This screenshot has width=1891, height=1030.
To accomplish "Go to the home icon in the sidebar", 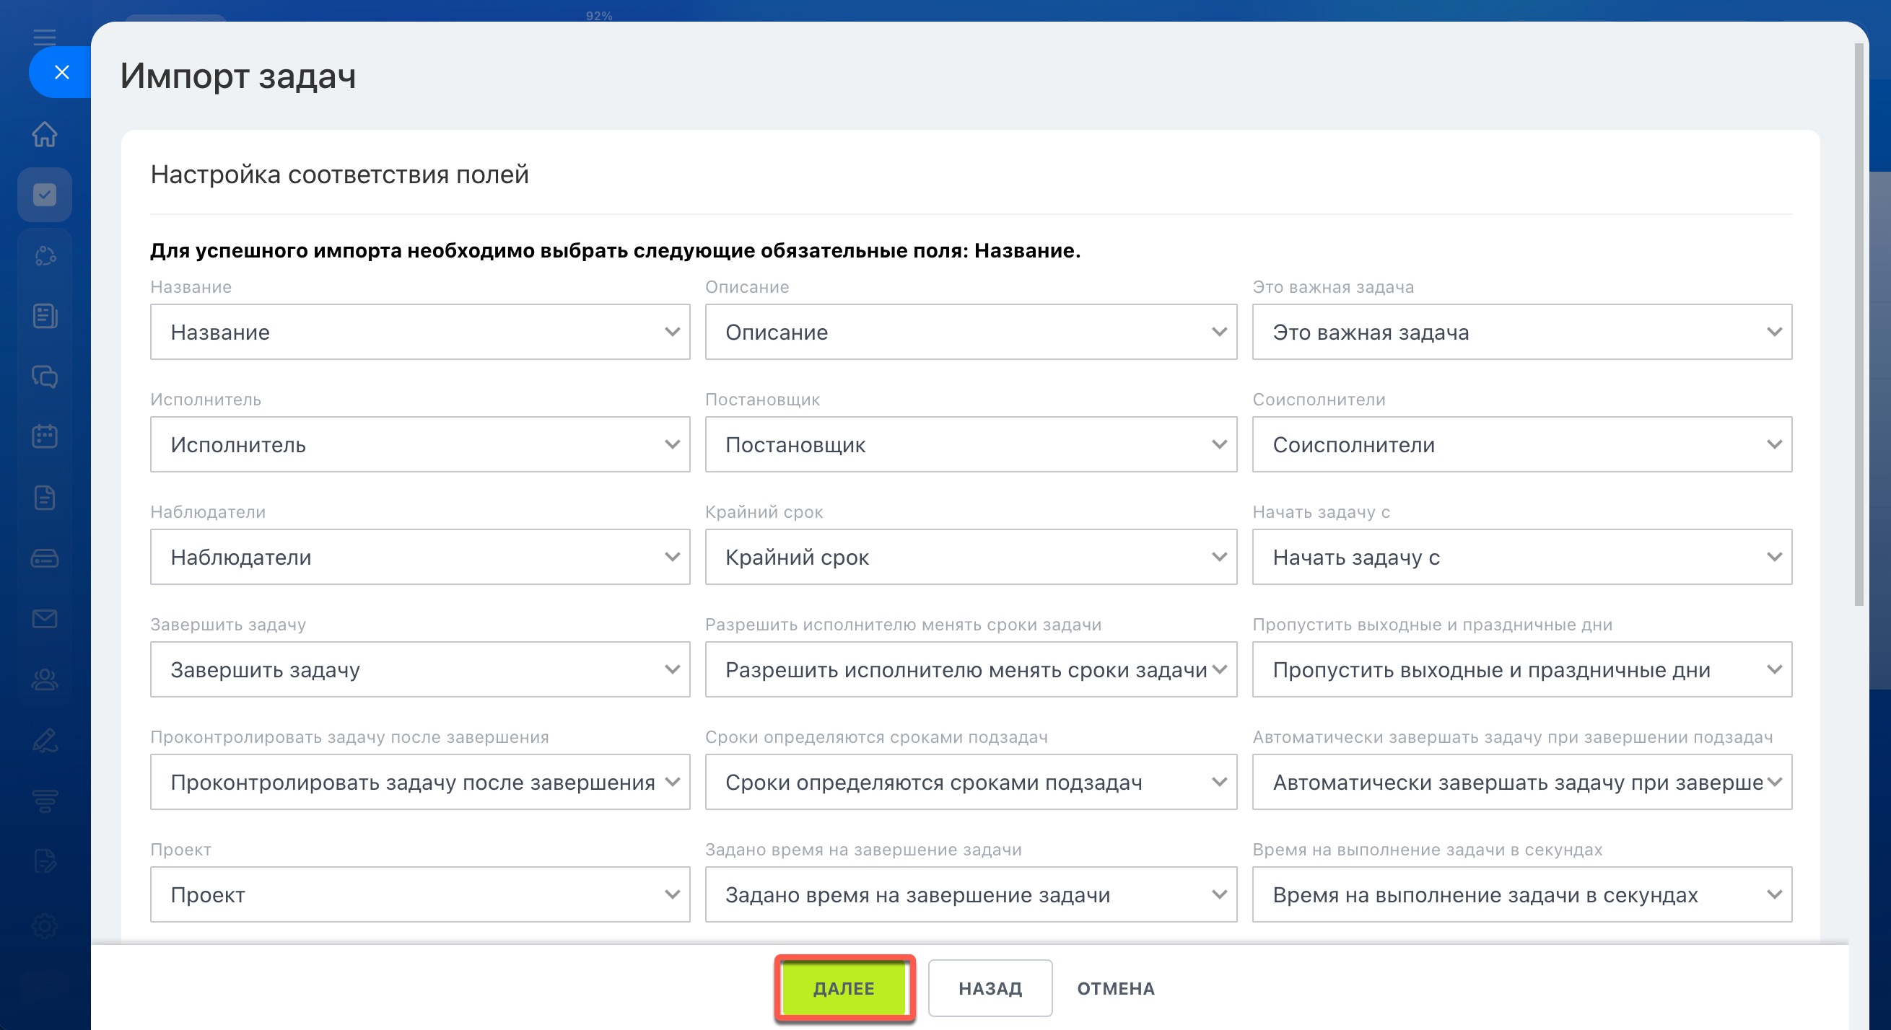I will point(45,134).
